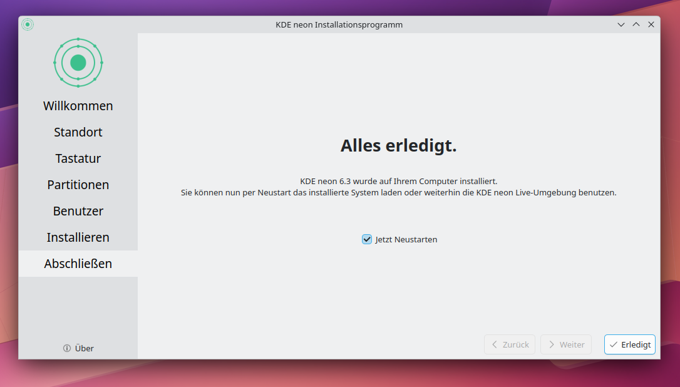Click the Calamares icon in the title bar
The width and height of the screenshot is (680, 387).
[28, 24]
